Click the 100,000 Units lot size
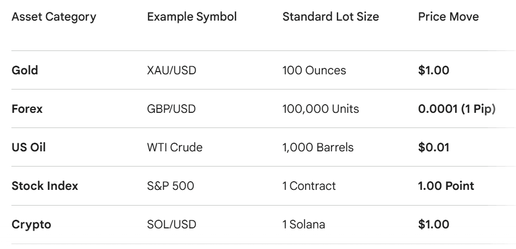The image size is (516, 249). click(321, 109)
